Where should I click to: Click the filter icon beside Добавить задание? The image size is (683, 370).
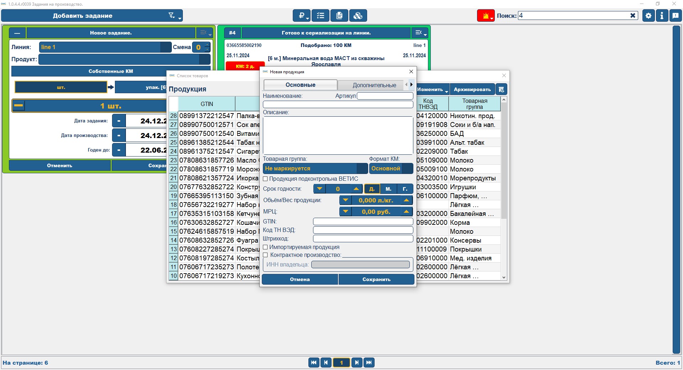(x=172, y=15)
